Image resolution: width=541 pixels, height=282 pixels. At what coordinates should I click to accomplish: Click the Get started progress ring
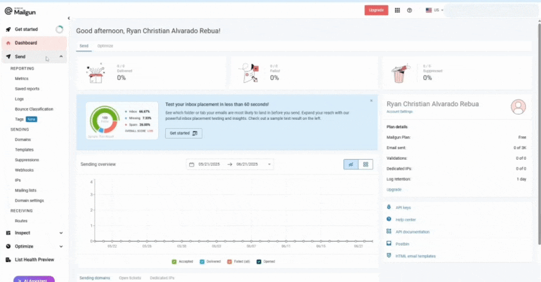click(59, 29)
